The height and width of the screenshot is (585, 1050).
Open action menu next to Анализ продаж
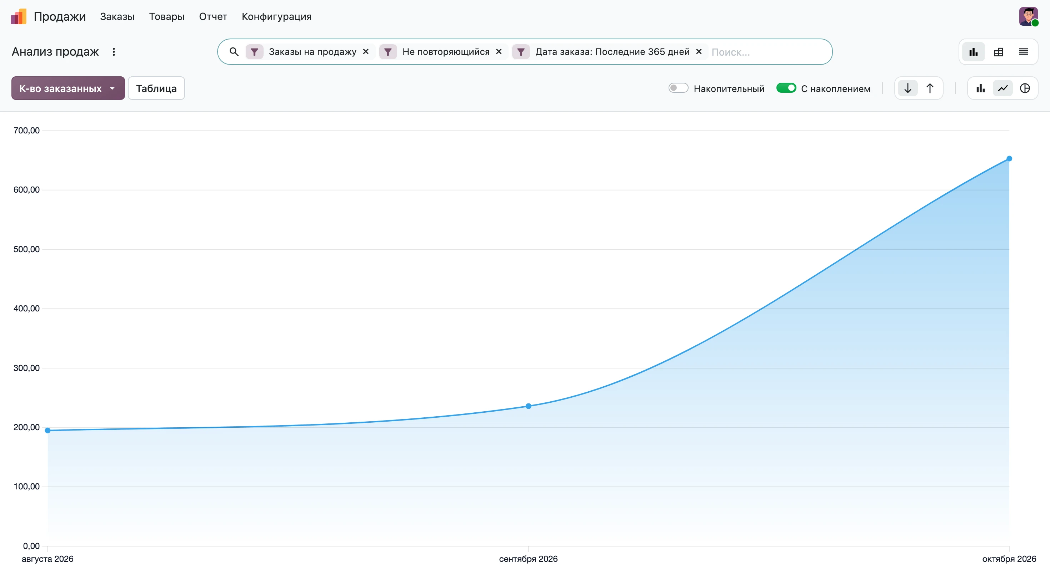point(114,52)
